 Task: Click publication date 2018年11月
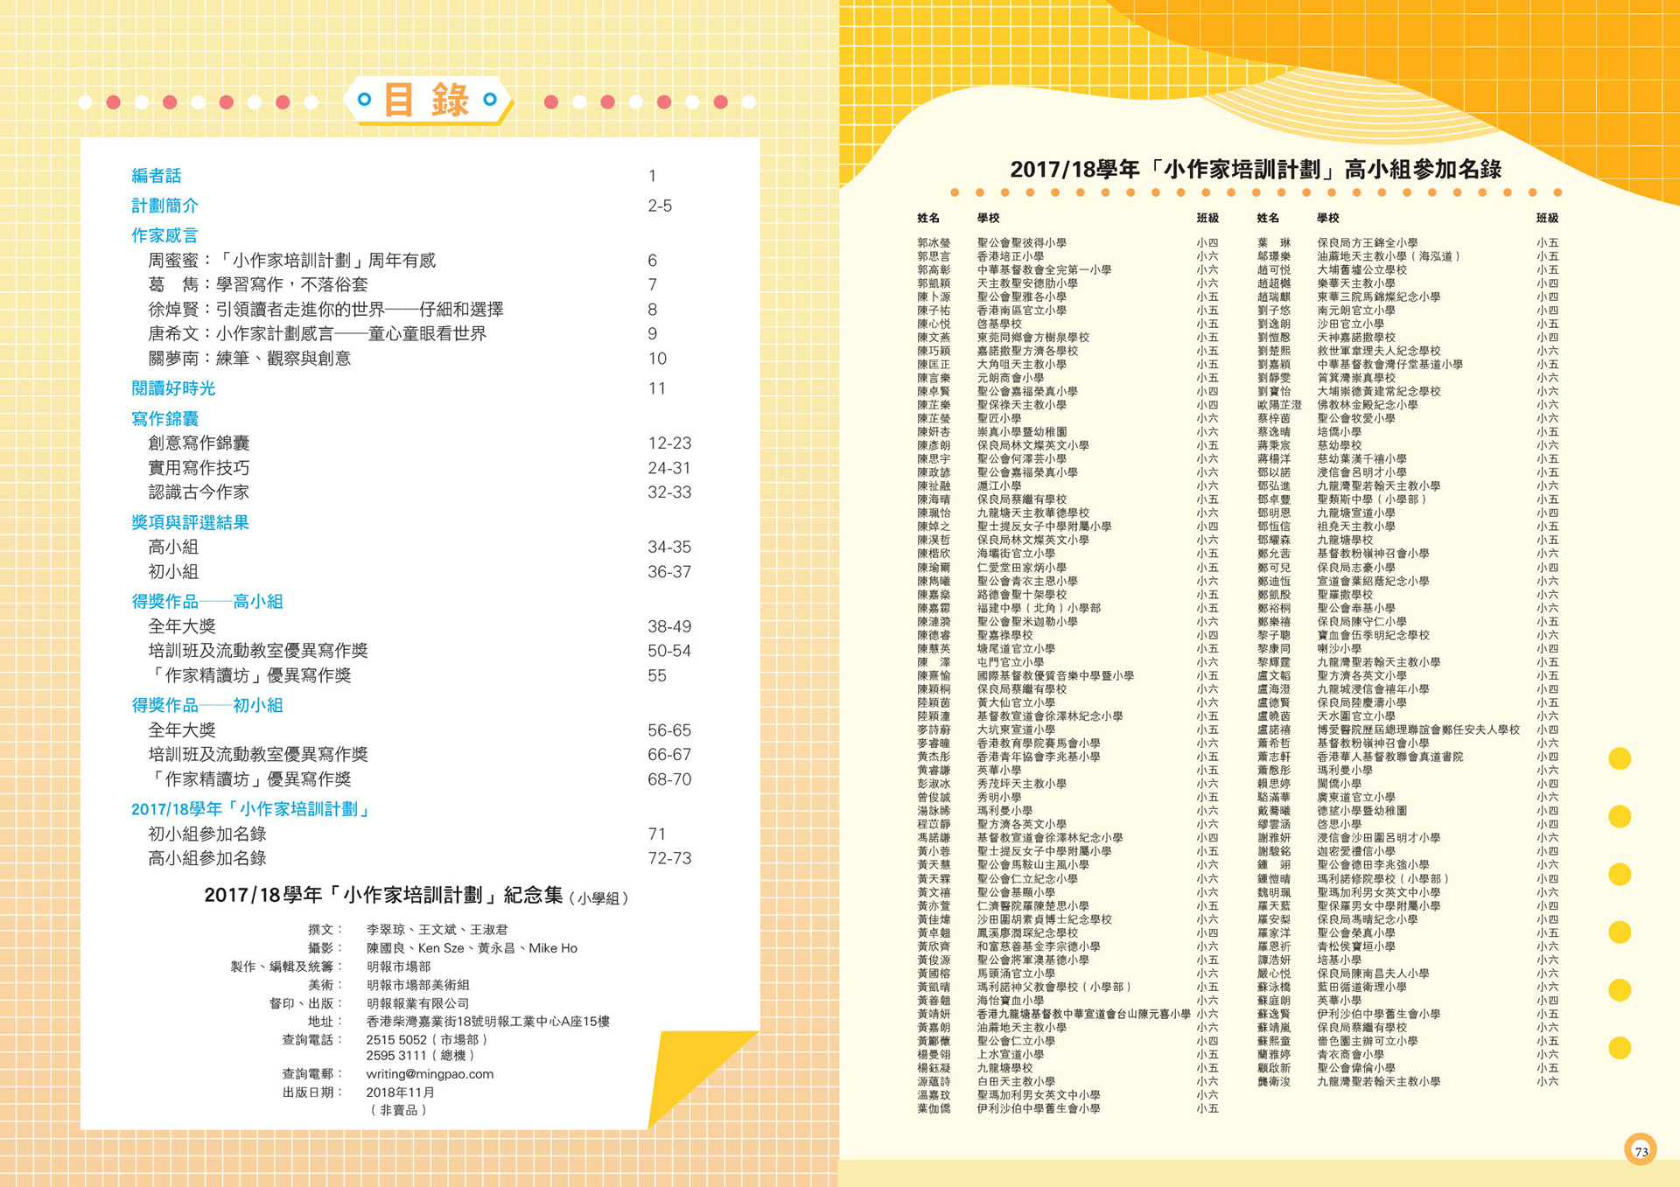[x=400, y=1092]
